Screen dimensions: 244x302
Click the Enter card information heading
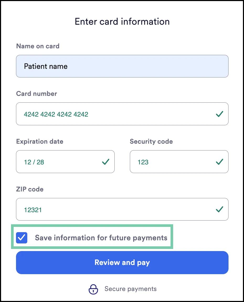click(x=122, y=22)
